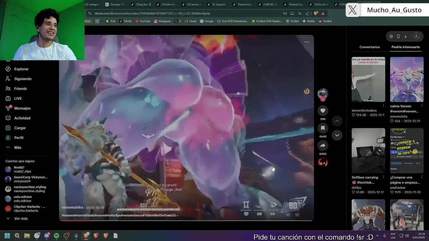Open File Explorer from the taskbar
Image resolution: width=429 pixels, height=241 pixels.
click(x=27, y=236)
